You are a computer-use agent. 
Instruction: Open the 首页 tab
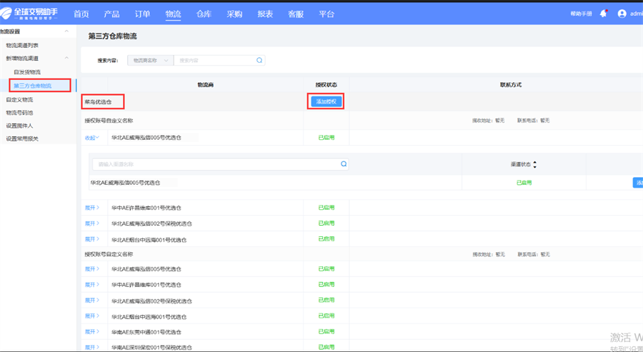[81, 14]
